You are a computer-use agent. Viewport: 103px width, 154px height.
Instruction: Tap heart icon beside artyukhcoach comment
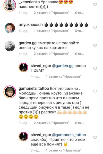click(95, 27)
